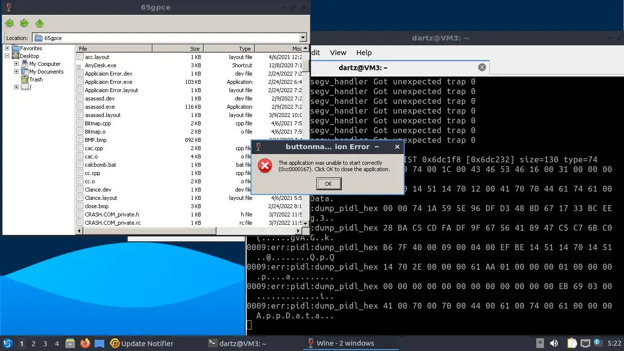Screen dimensions: 624x351
Task: Select the cac.o file icon
Action: (80, 156)
